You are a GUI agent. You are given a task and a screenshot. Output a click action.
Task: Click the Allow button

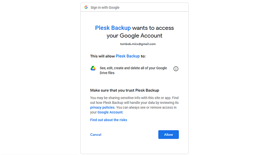[169, 134]
